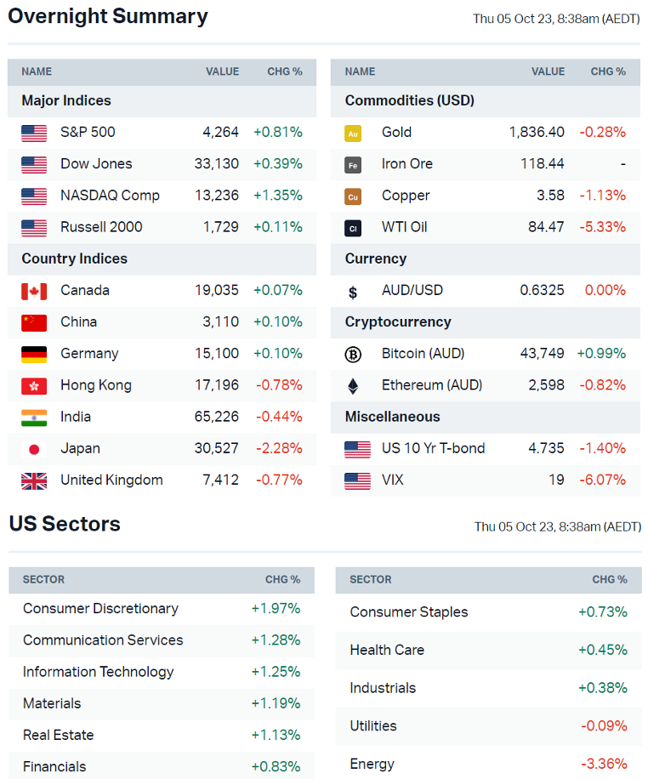Click the WTI Oil icon
This screenshot has width=648, height=779.
(x=353, y=228)
